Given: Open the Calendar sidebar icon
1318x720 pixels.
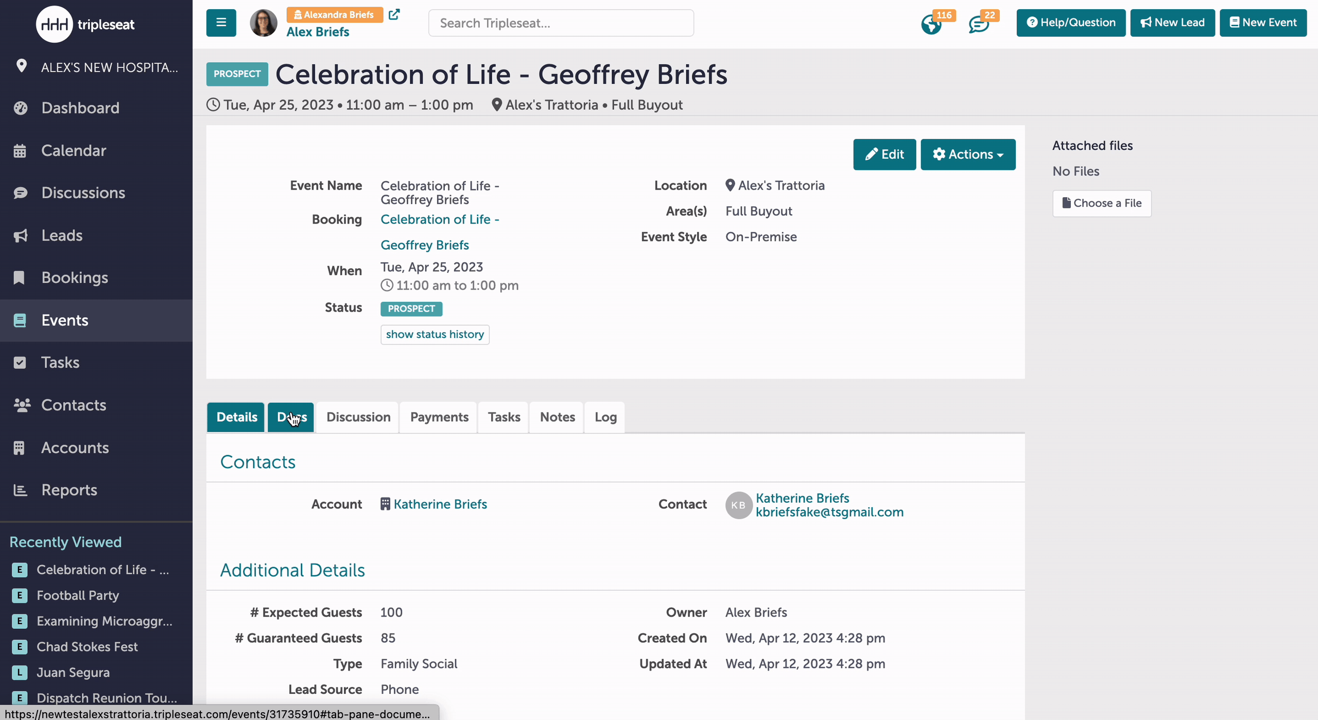Looking at the screenshot, I should (x=20, y=150).
